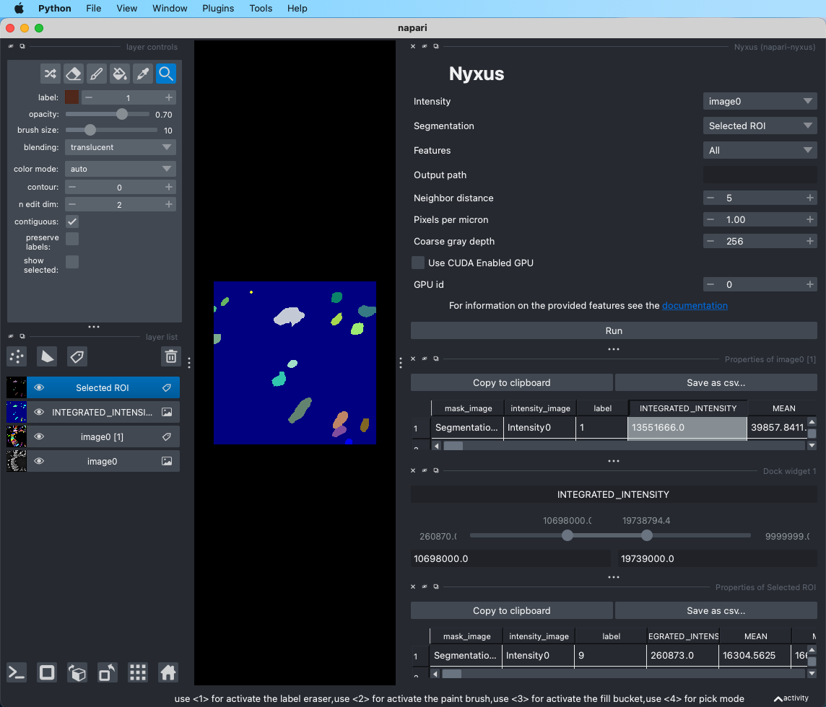Viewport: 826px width, 707px height.
Task: Increase the label number with plus
Action: point(168,97)
